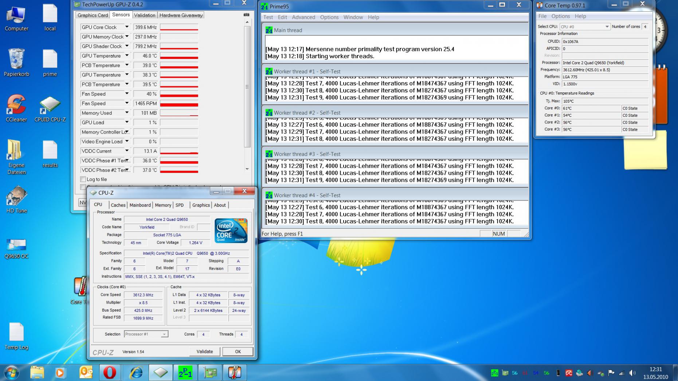Open the Video Engine Load sensor dropdown
678x381 pixels.
127,141
